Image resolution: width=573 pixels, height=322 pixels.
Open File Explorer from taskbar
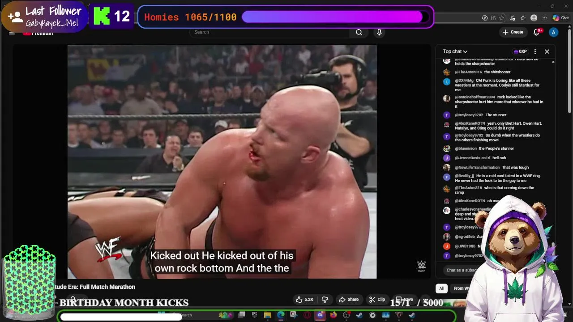(x=268, y=315)
